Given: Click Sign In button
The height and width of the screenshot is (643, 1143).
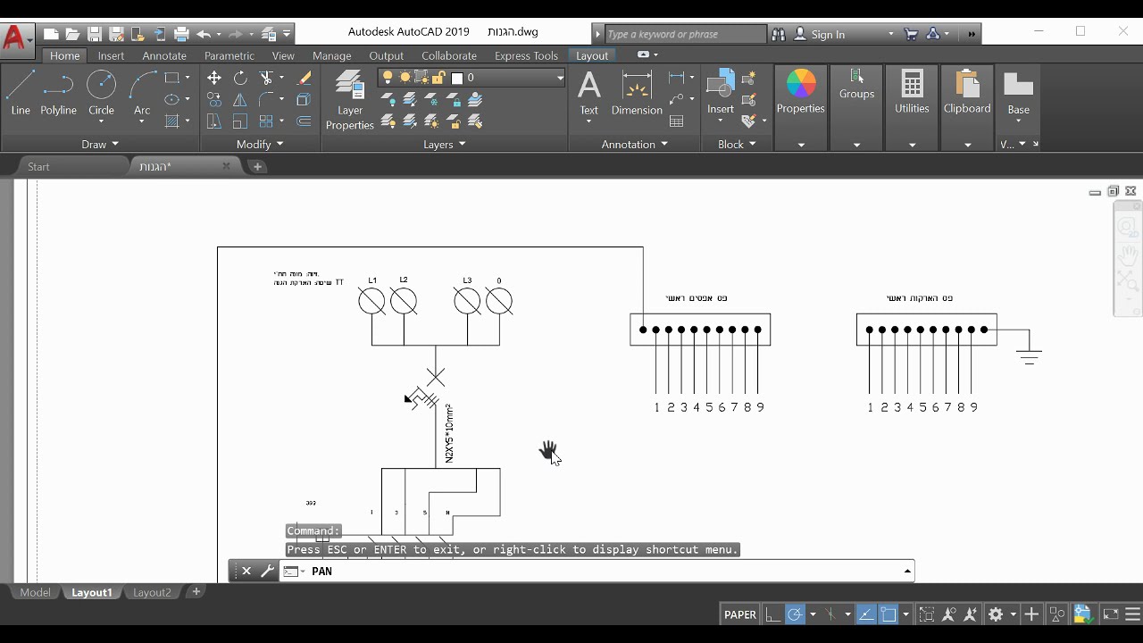Looking at the screenshot, I should pyautogui.click(x=828, y=34).
